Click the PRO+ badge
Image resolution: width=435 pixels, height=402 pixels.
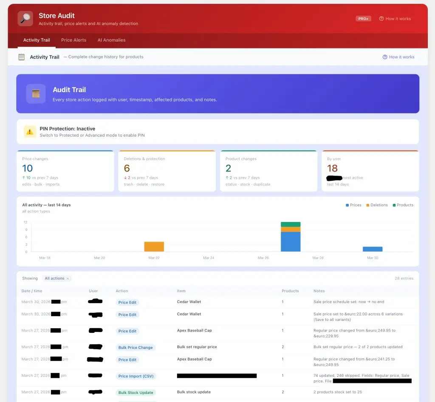363,19
